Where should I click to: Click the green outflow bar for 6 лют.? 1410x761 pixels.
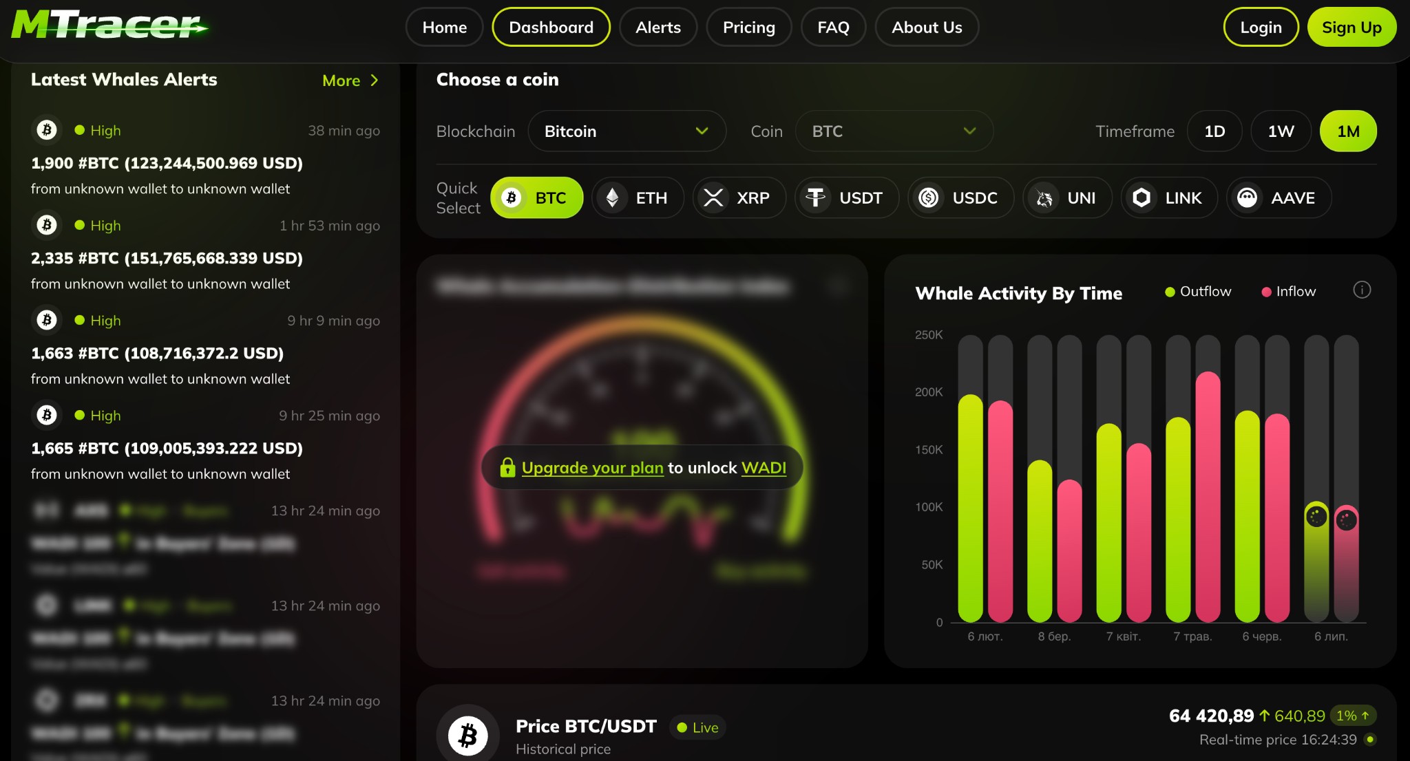(x=971, y=508)
